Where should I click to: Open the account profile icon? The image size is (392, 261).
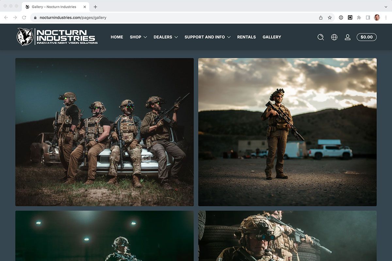348,37
